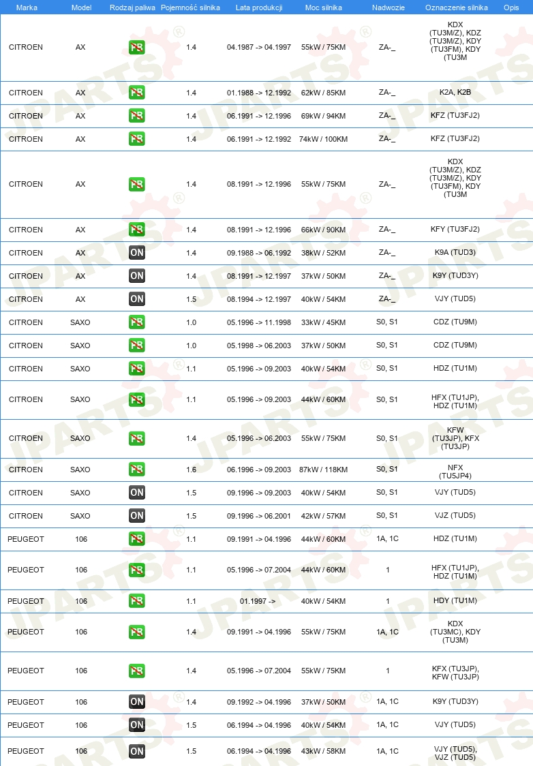This screenshot has width=533, height=766.
Task: Click the Marka column header
Action: [x=27, y=7]
